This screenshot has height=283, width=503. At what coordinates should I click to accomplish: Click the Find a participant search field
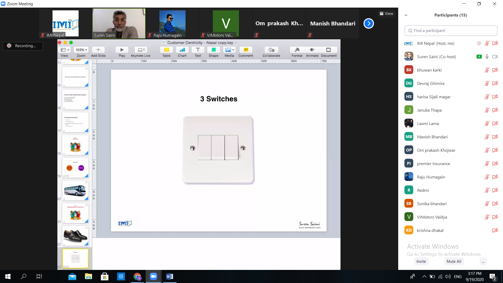tap(451, 31)
